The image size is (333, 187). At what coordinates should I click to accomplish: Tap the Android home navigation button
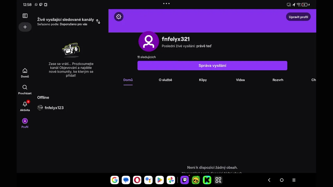click(281, 180)
